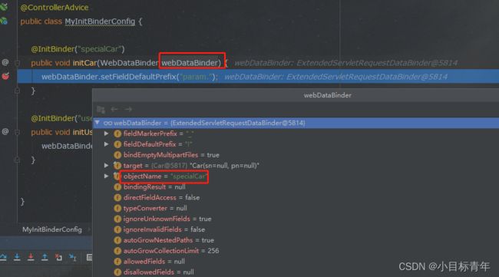Click the forward arrow in the popup toolbar
The height and width of the screenshot is (277, 499).
point(128,110)
